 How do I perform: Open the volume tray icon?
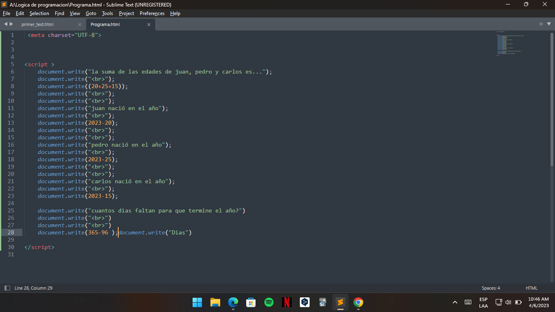[x=508, y=302]
